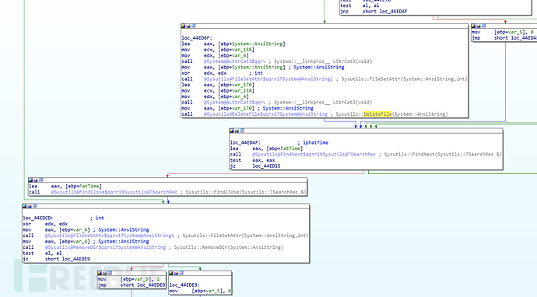
Task: Click group-nodes icon of loc_44EDAF node
Action: [x=242, y=131]
